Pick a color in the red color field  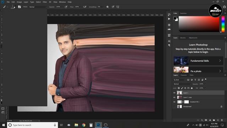click(x=199, y=24)
